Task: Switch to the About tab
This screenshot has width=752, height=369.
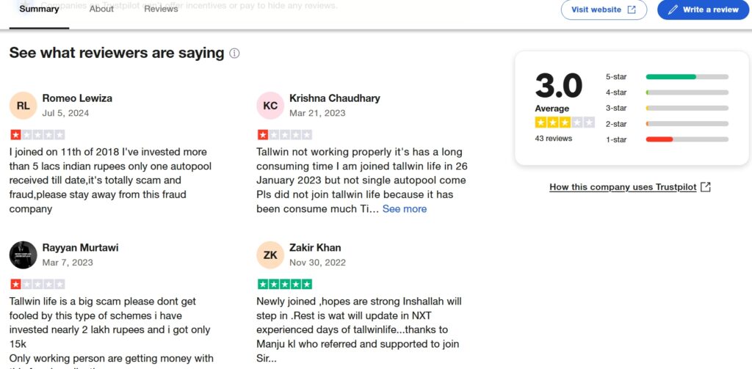Action: click(x=101, y=9)
